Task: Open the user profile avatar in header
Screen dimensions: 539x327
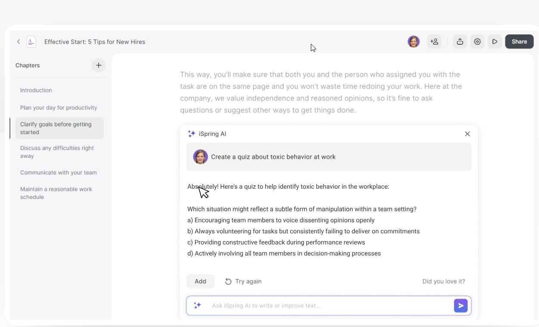Action: 414,42
